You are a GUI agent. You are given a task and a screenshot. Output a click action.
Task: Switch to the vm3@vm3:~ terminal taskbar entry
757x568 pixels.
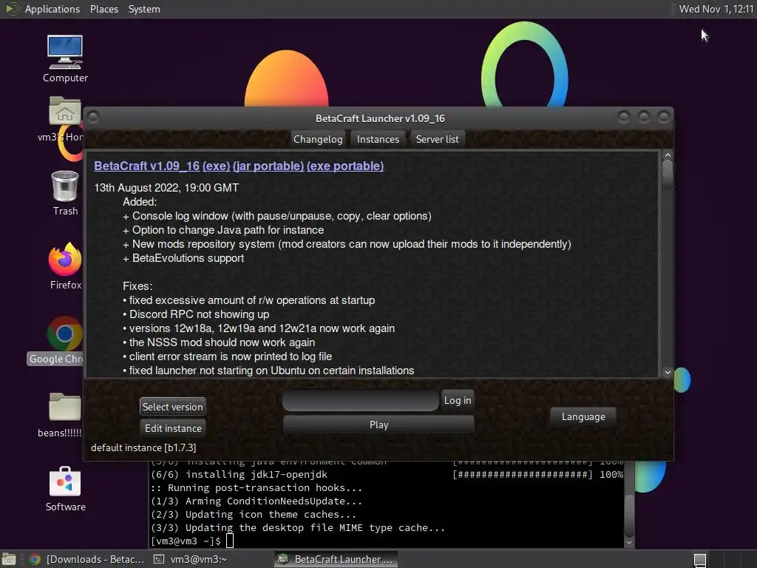click(191, 559)
